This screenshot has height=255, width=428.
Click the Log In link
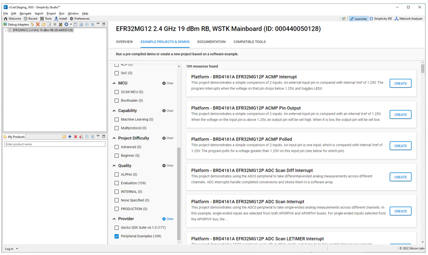pos(9,249)
